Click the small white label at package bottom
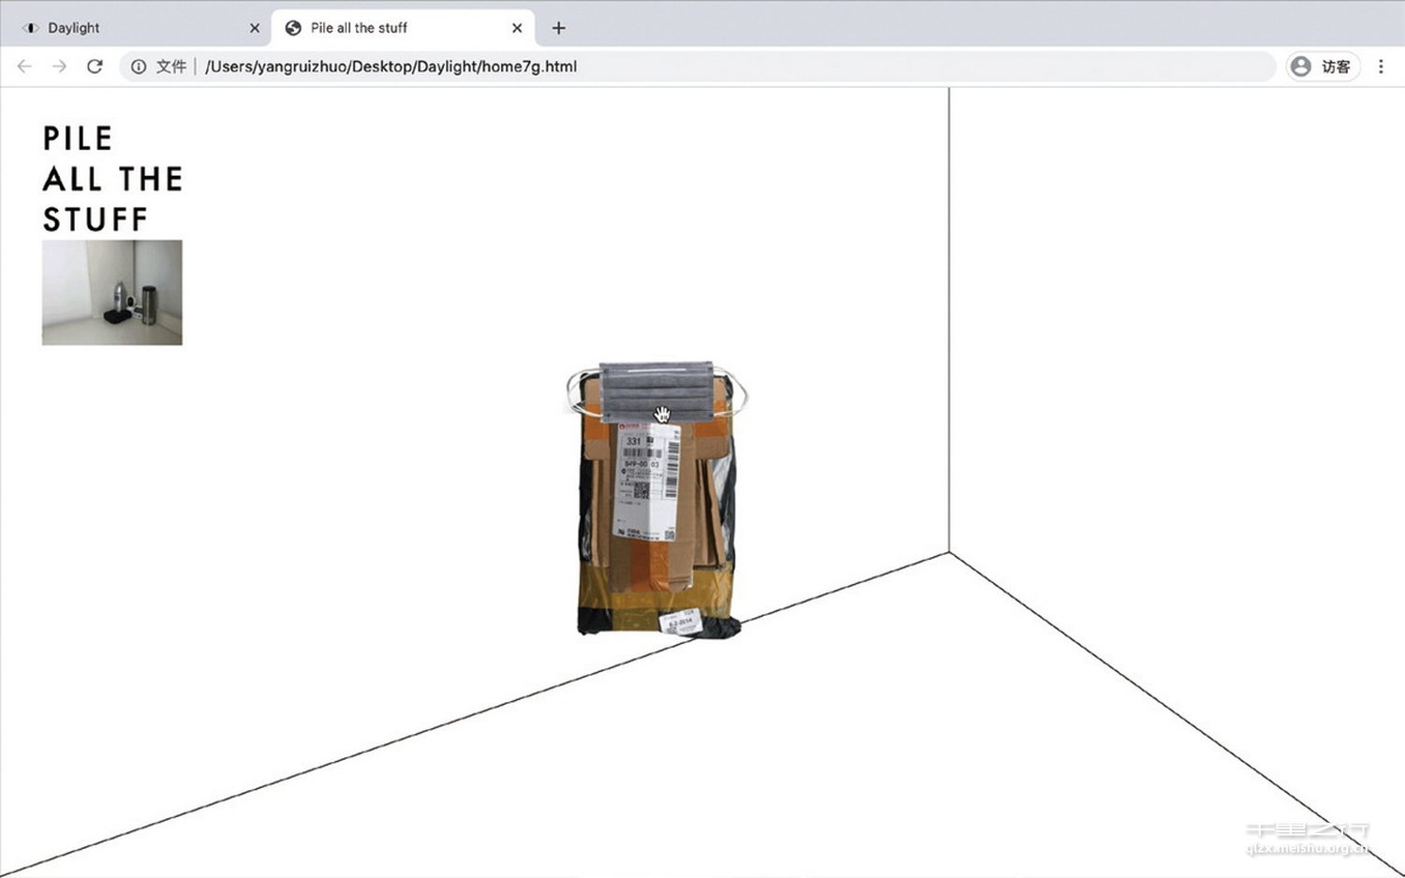Screen dimensions: 1405x878 [680, 622]
